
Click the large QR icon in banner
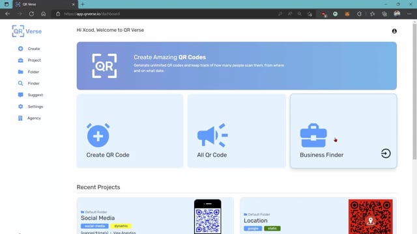[x=104, y=66]
